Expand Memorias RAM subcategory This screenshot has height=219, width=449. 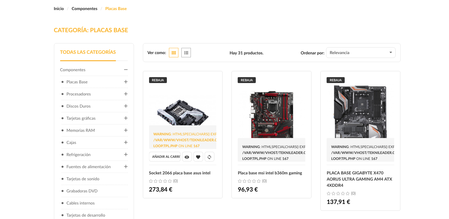[x=126, y=130]
